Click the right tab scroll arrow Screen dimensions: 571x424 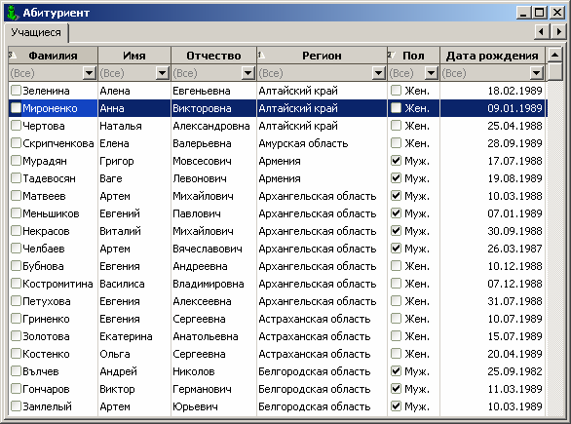tap(558, 32)
